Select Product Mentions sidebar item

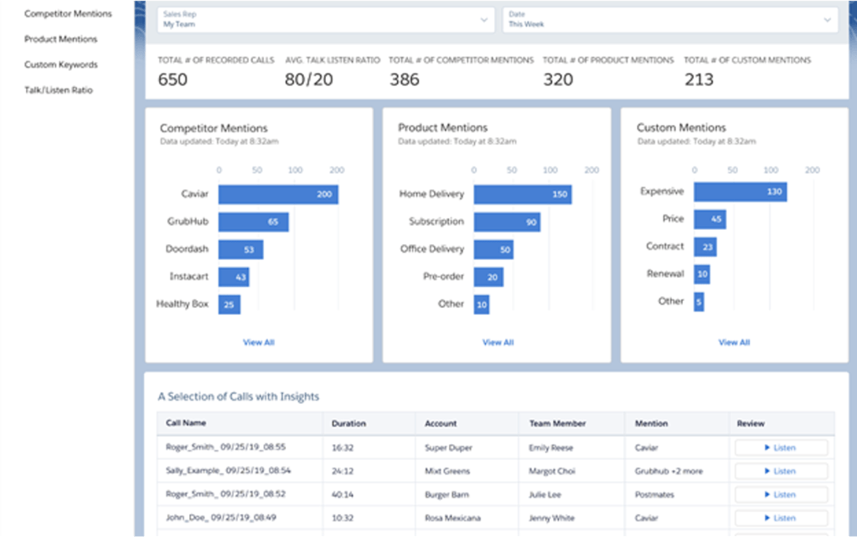pyautogui.click(x=60, y=39)
